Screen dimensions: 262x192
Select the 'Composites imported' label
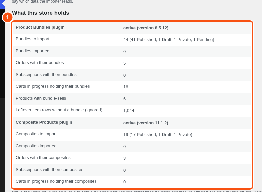pos(36,146)
